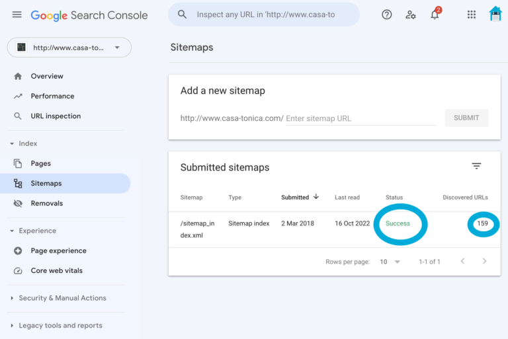Open the Performance report
The height and width of the screenshot is (339, 508).
tap(52, 96)
